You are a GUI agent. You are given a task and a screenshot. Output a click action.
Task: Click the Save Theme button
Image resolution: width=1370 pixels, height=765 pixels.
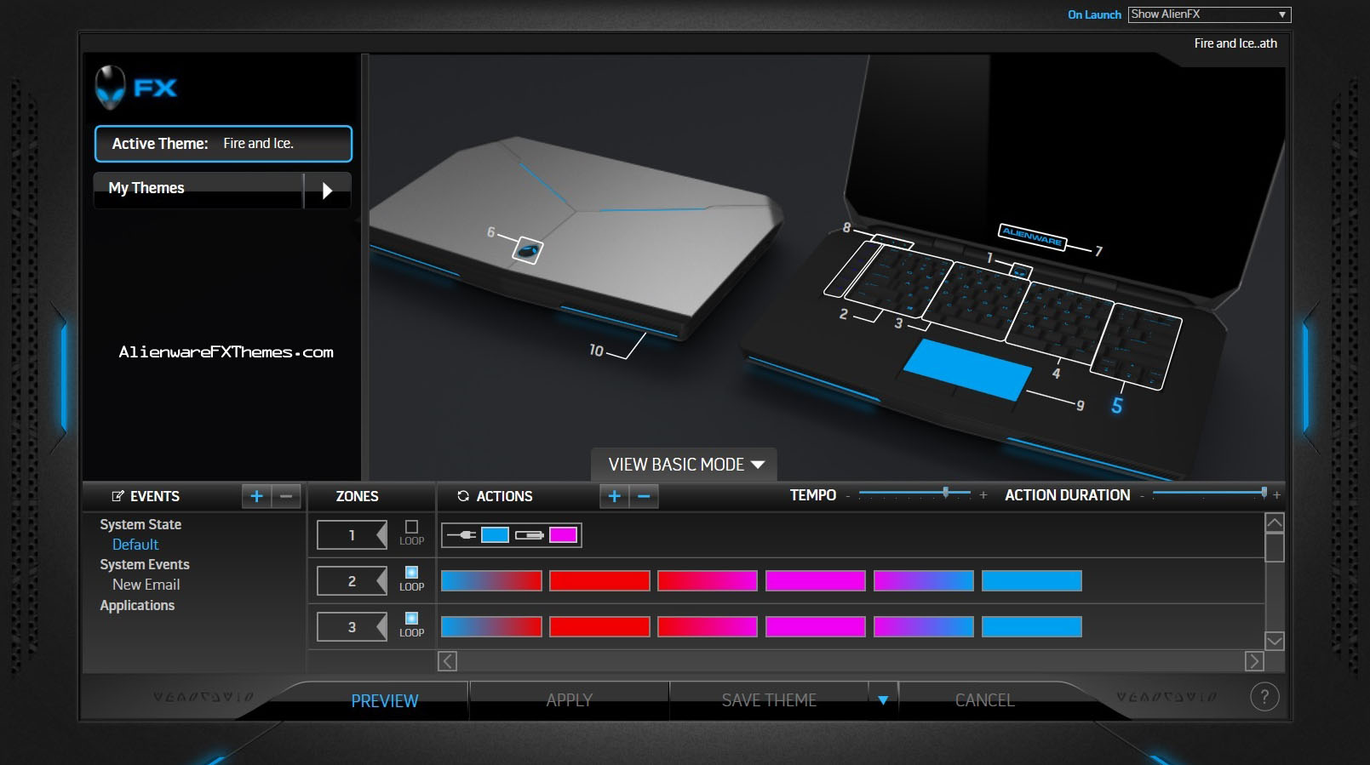[x=769, y=700]
